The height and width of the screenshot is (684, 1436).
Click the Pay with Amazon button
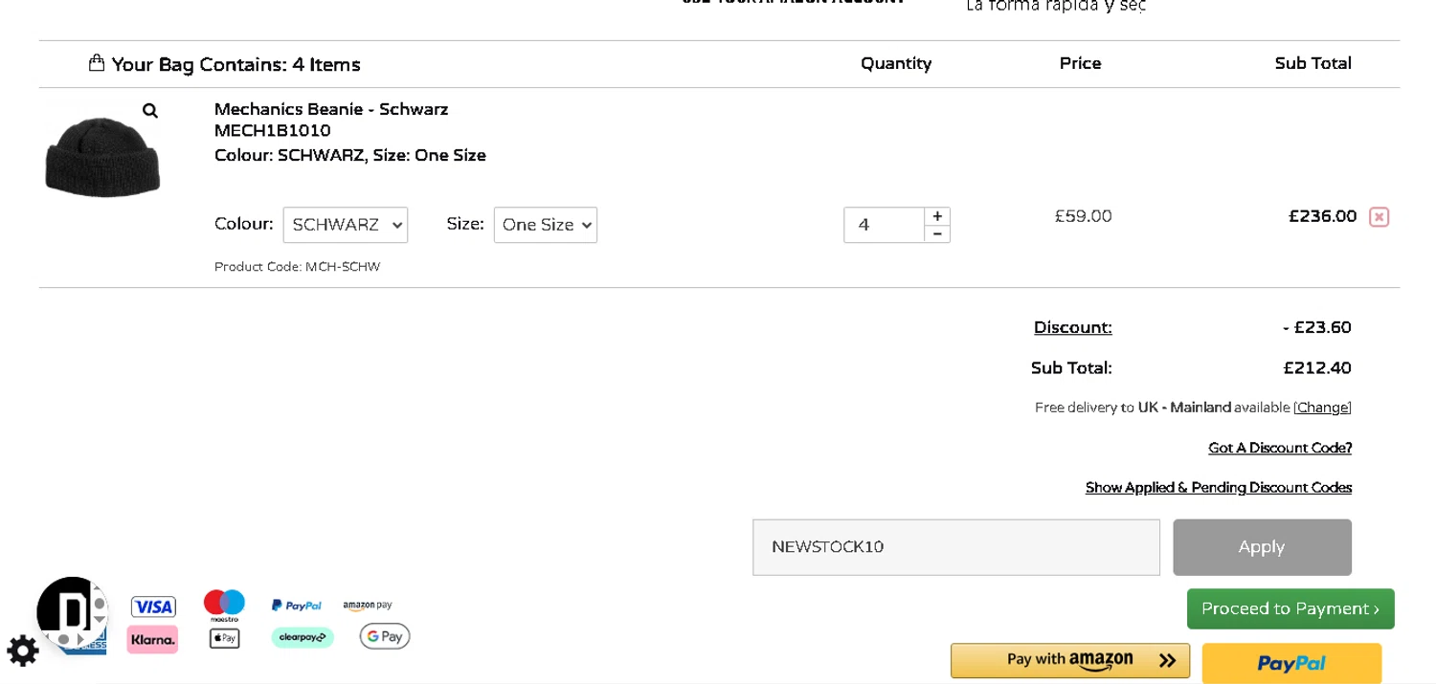(x=1069, y=660)
